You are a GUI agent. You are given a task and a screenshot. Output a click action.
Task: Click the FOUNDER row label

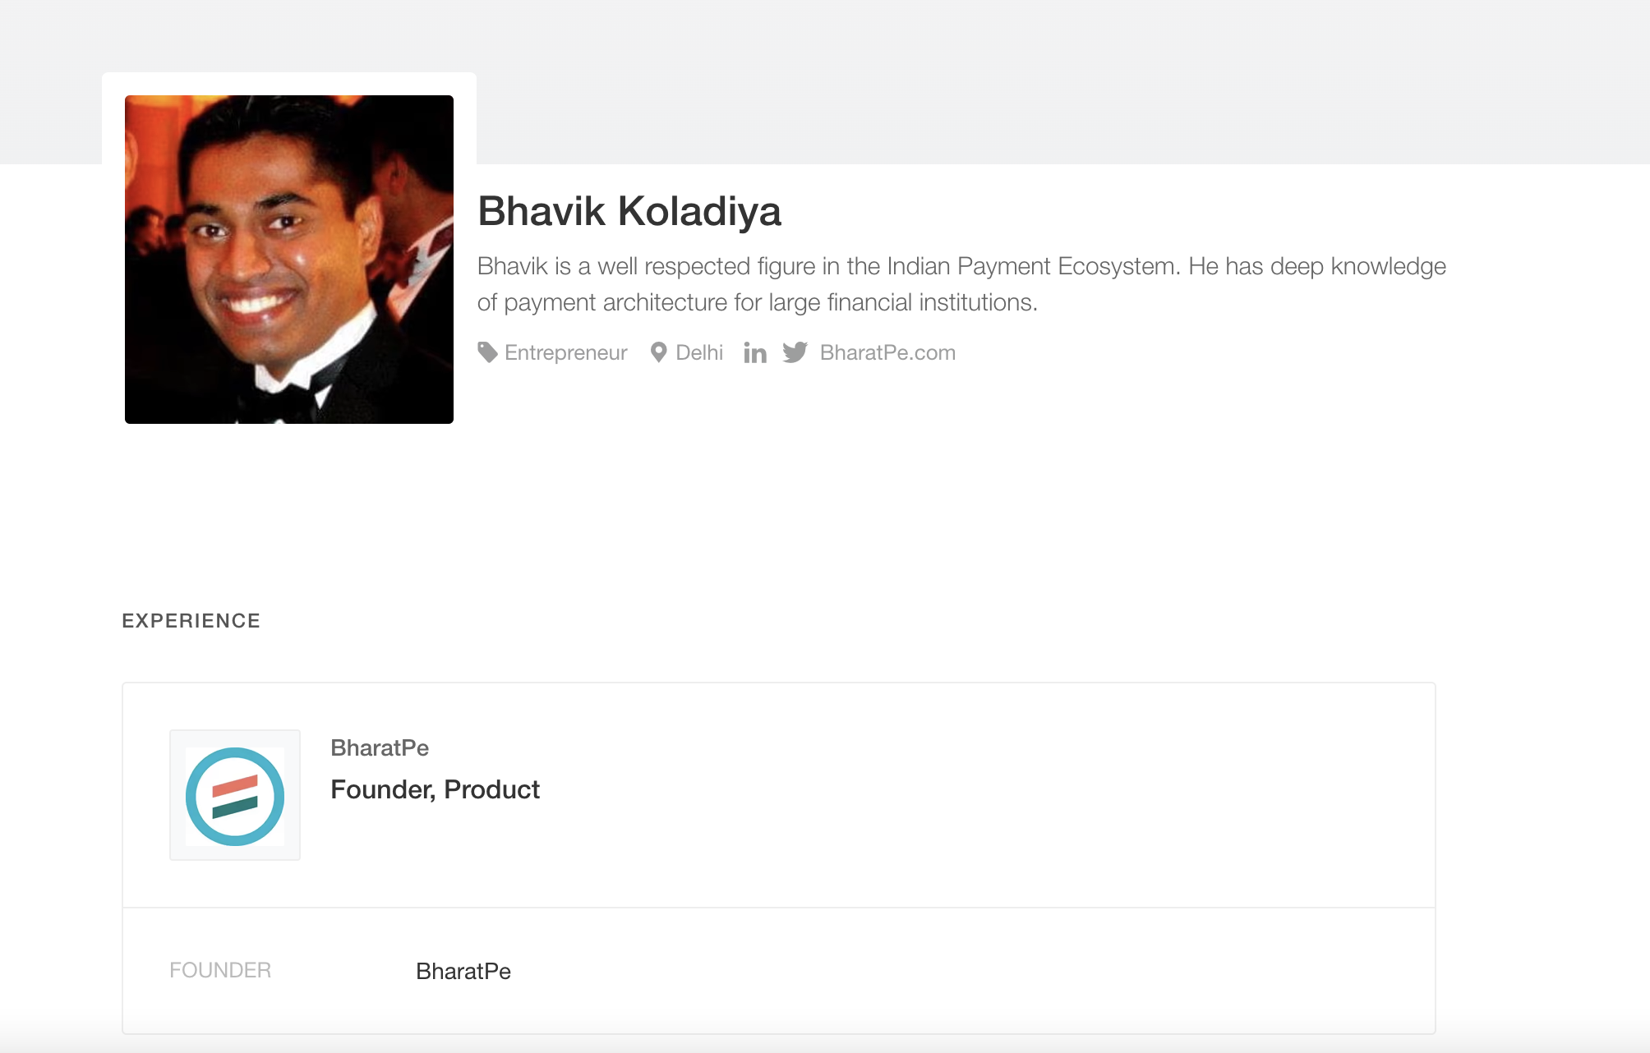pyautogui.click(x=220, y=970)
